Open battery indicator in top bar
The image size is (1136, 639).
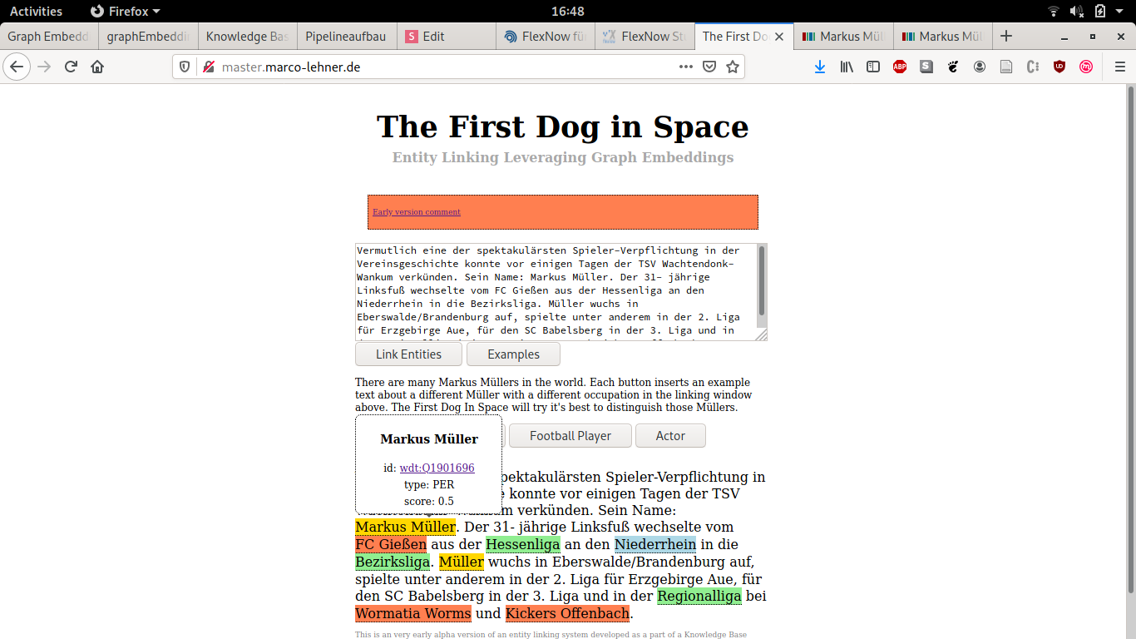(x=1100, y=11)
